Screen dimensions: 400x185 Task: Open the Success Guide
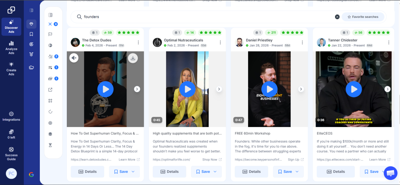[x=11, y=154]
